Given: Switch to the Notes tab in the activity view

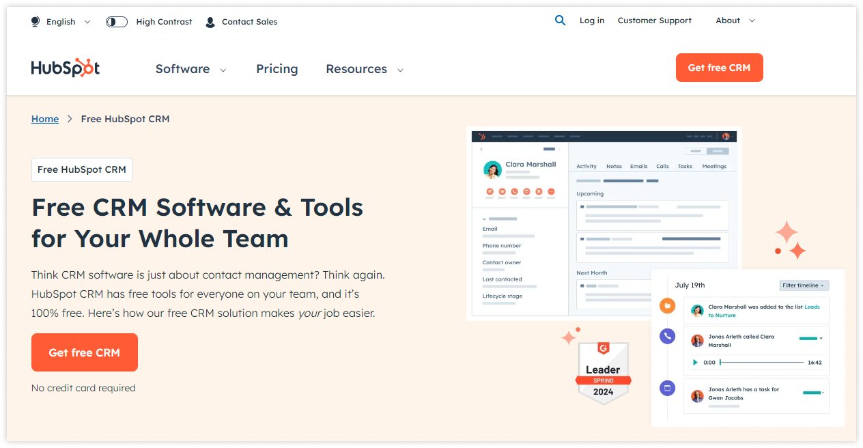Looking at the screenshot, I should click(614, 166).
